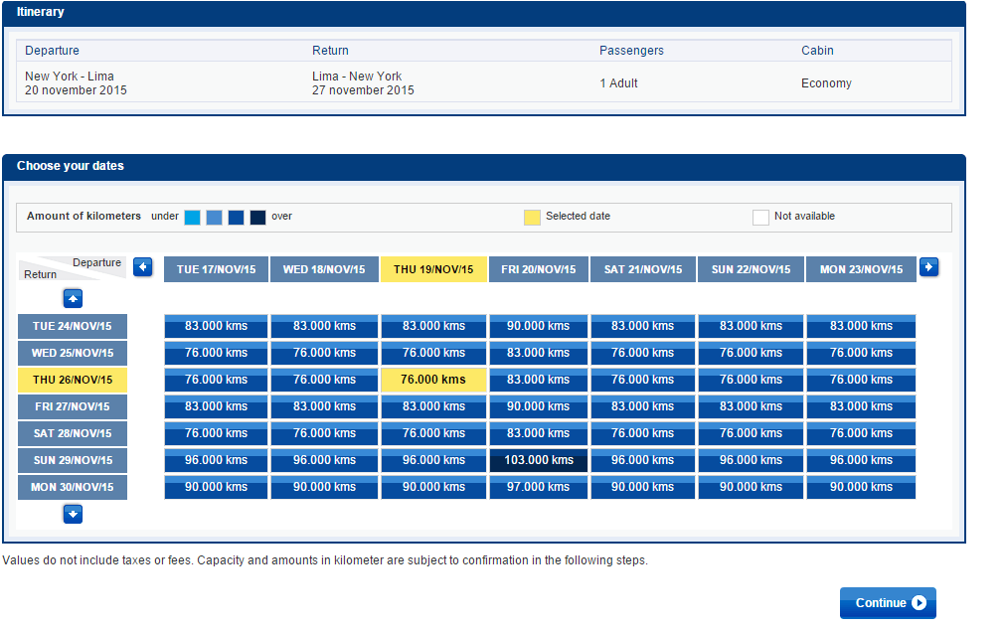
Task: Pick MON 23 departure, TUE 24 return fare
Action: (862, 326)
